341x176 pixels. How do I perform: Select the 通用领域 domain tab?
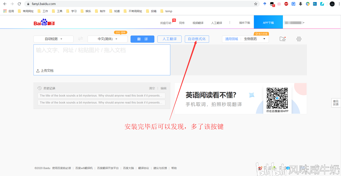point(231,39)
